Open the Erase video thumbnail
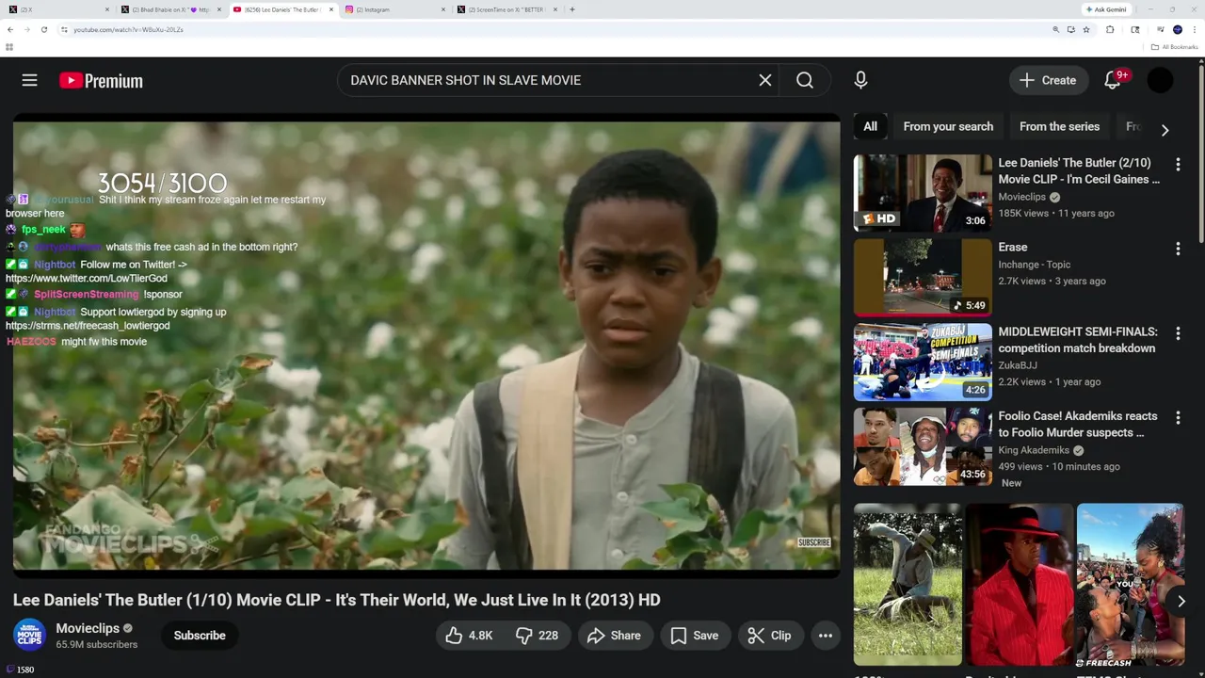 pyautogui.click(x=923, y=277)
